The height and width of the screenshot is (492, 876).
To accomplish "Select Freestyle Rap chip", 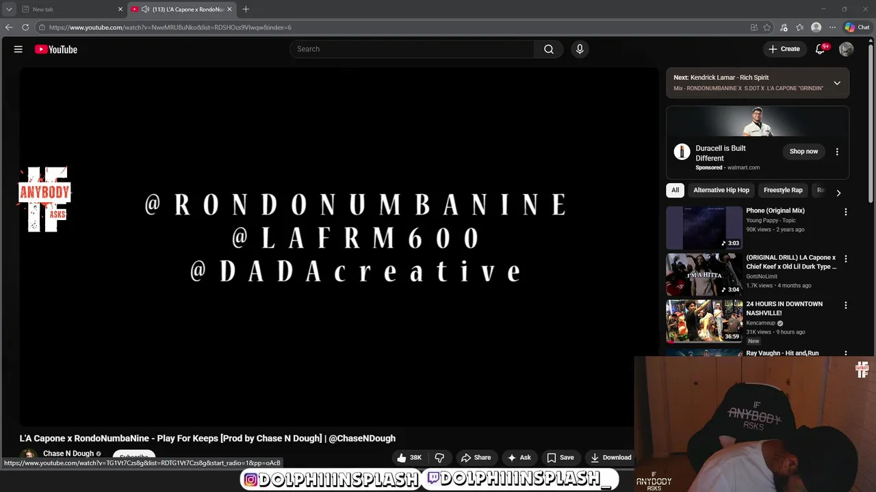I will (783, 191).
